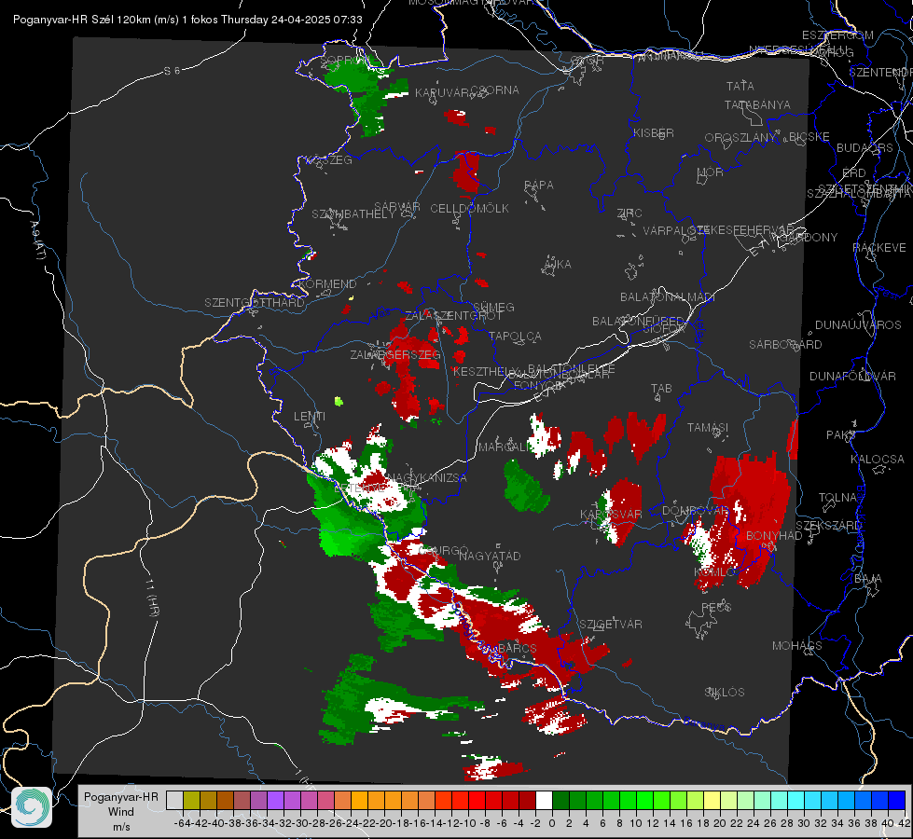This screenshot has height=839, width=913.
Task: Click the SZIGETVÁR city label
Action: pyautogui.click(x=611, y=625)
